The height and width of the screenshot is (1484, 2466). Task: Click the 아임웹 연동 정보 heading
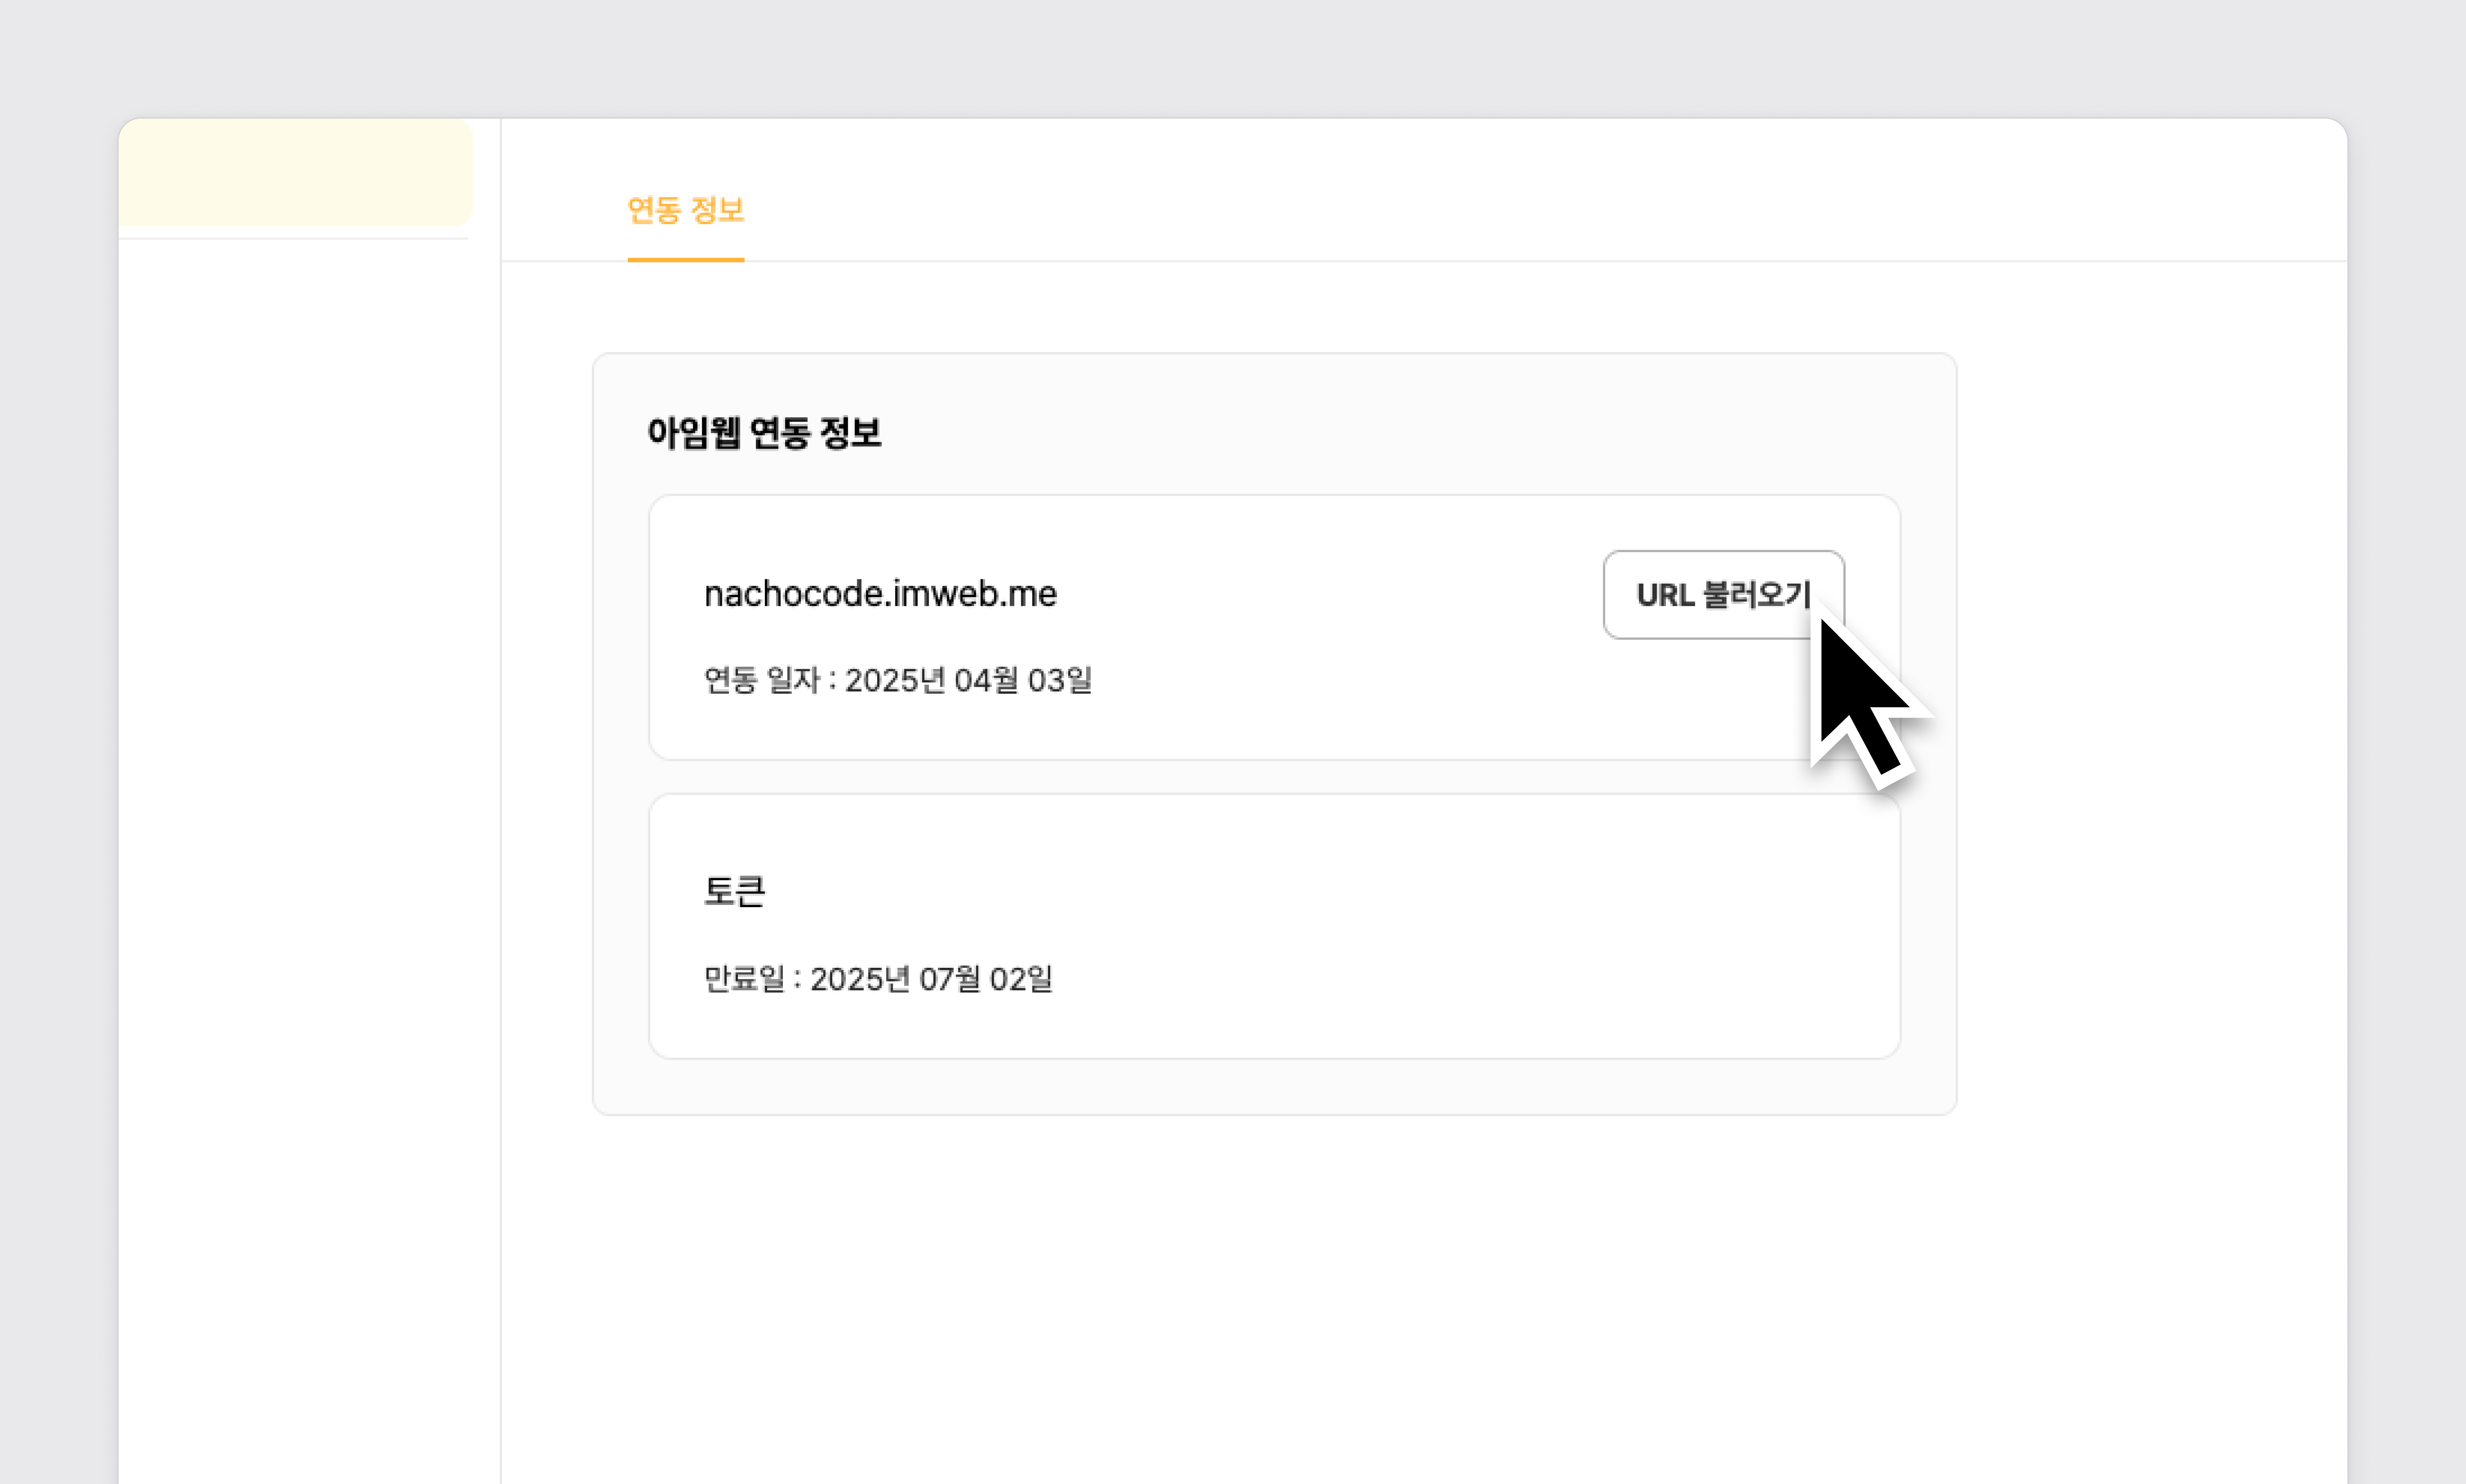[764, 433]
